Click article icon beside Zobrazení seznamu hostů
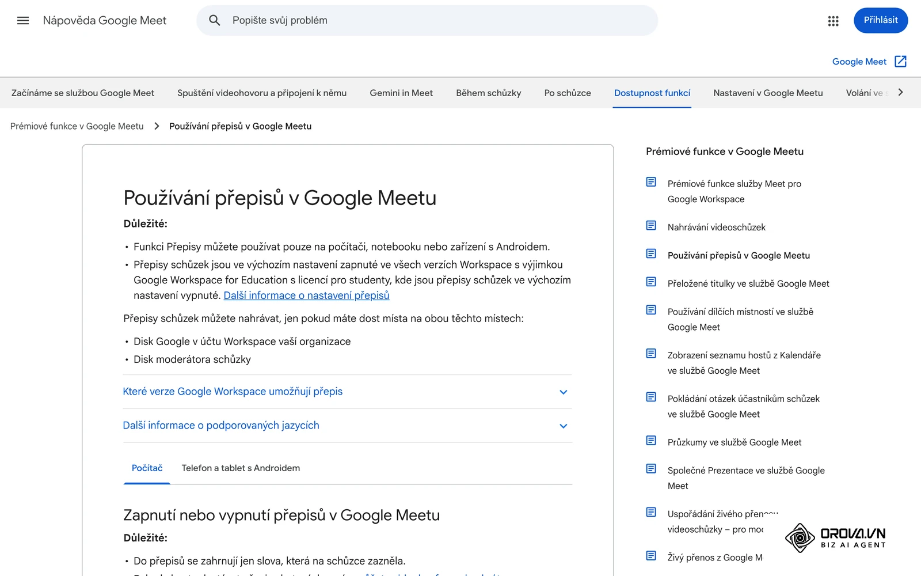Image resolution: width=921 pixels, height=576 pixels. 651,354
